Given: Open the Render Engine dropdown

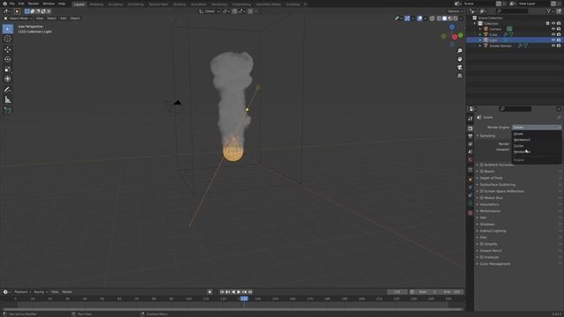Looking at the screenshot, I should (537, 127).
